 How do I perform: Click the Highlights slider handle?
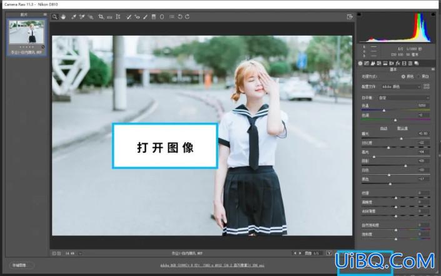pos(374,156)
